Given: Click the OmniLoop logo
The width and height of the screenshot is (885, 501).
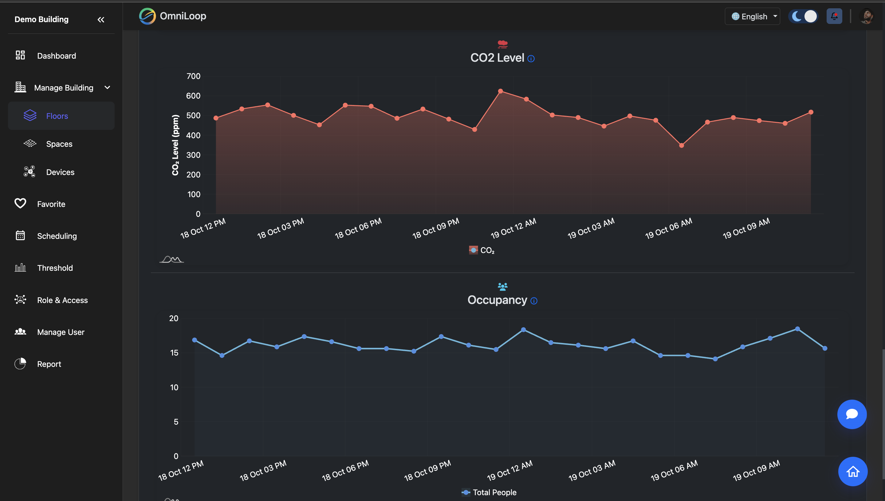Looking at the screenshot, I should coord(172,16).
